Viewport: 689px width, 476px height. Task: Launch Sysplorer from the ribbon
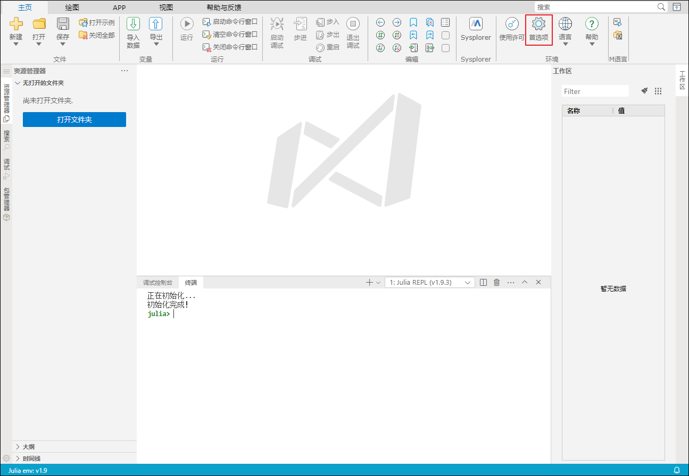click(476, 30)
